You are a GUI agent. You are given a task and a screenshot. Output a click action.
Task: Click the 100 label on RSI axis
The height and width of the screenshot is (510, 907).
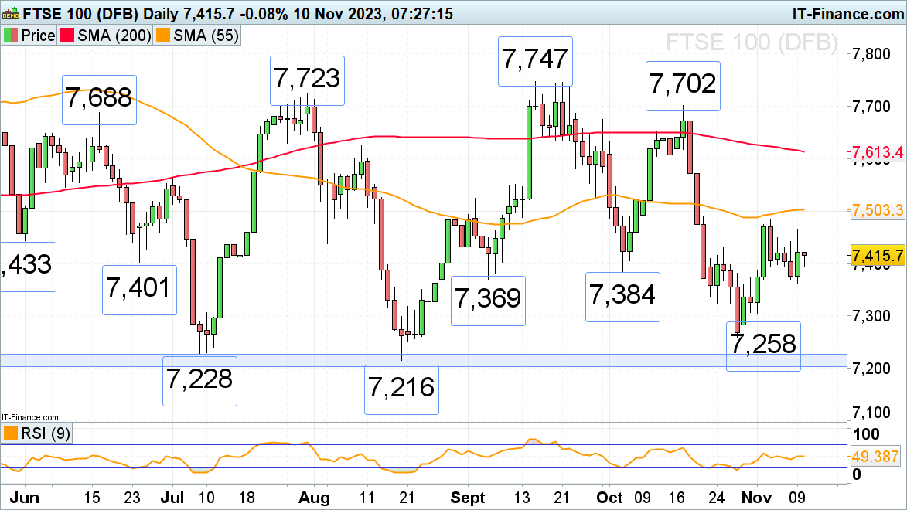click(865, 433)
